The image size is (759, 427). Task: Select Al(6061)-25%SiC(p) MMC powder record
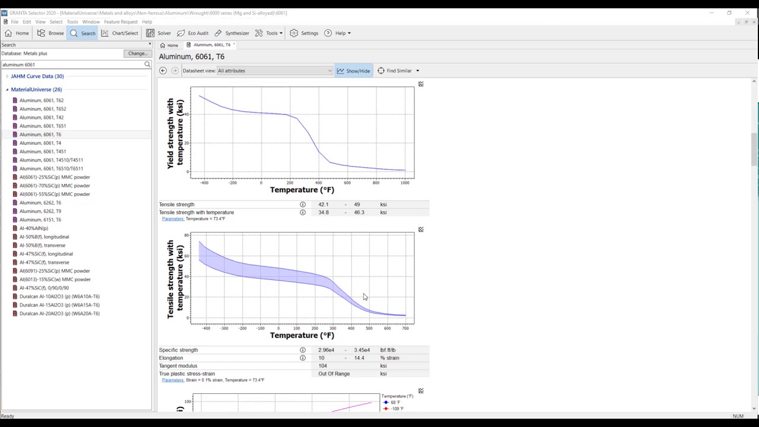[55, 177]
